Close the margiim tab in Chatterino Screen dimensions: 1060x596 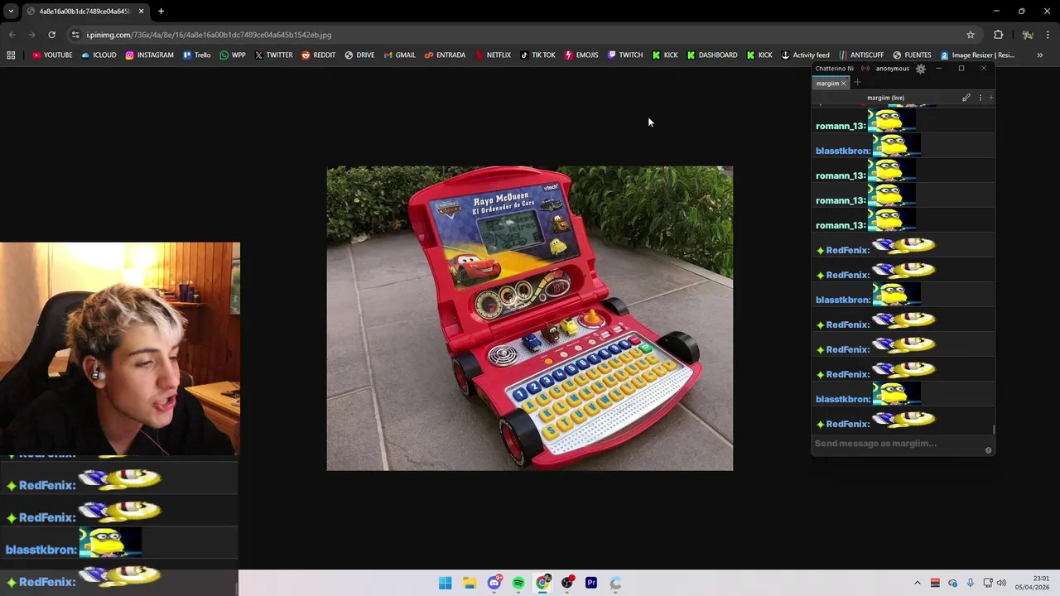coord(844,83)
